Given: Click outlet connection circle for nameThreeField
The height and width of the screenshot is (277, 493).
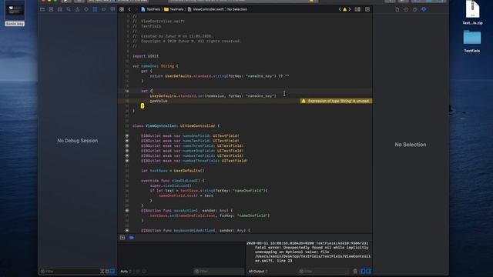Looking at the screenshot, I should (127, 145).
